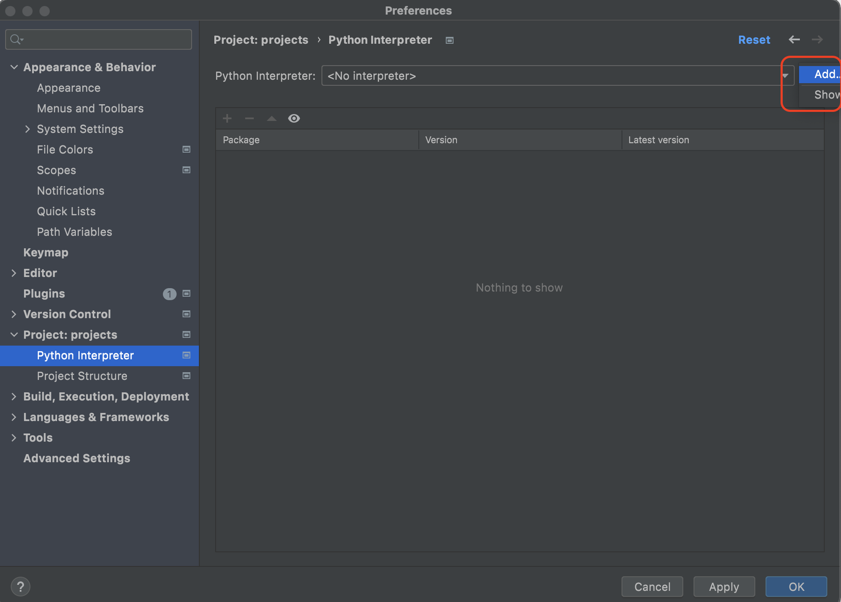Viewport: 841px width, 602px height.
Task: Toggle show early releases eye icon
Action: [294, 118]
